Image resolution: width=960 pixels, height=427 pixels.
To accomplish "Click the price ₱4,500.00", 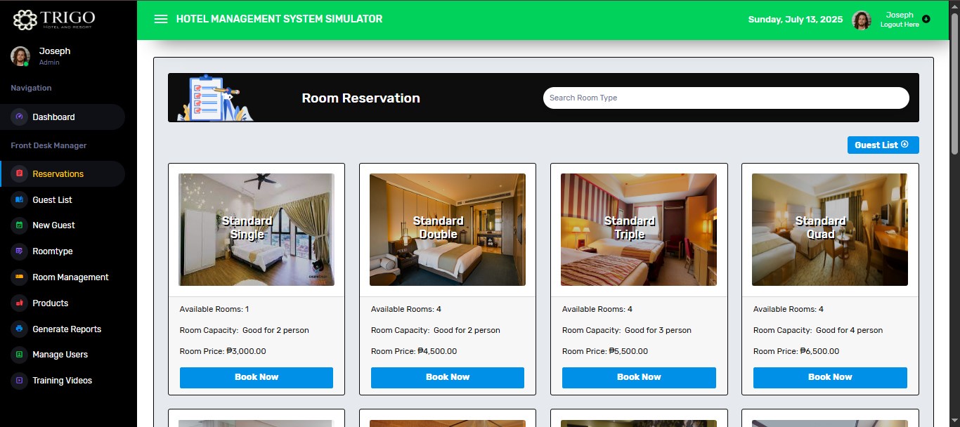I will tap(437, 351).
